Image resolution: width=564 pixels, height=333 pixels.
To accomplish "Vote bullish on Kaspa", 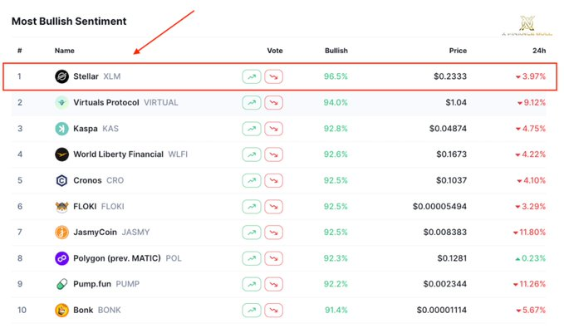I will 252,129.
